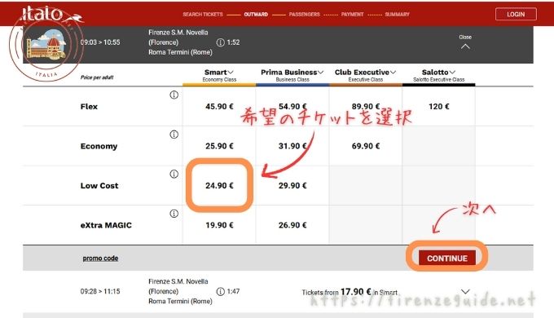Open info icon for eXtra MAGIC fare

174,214
